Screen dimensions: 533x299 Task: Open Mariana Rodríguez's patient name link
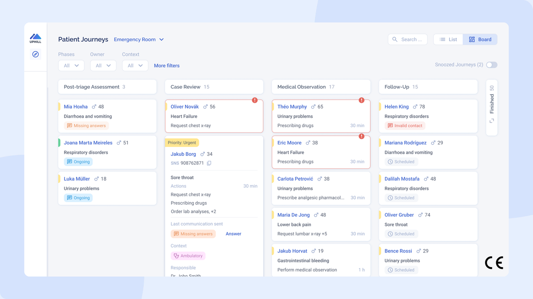[x=406, y=143]
